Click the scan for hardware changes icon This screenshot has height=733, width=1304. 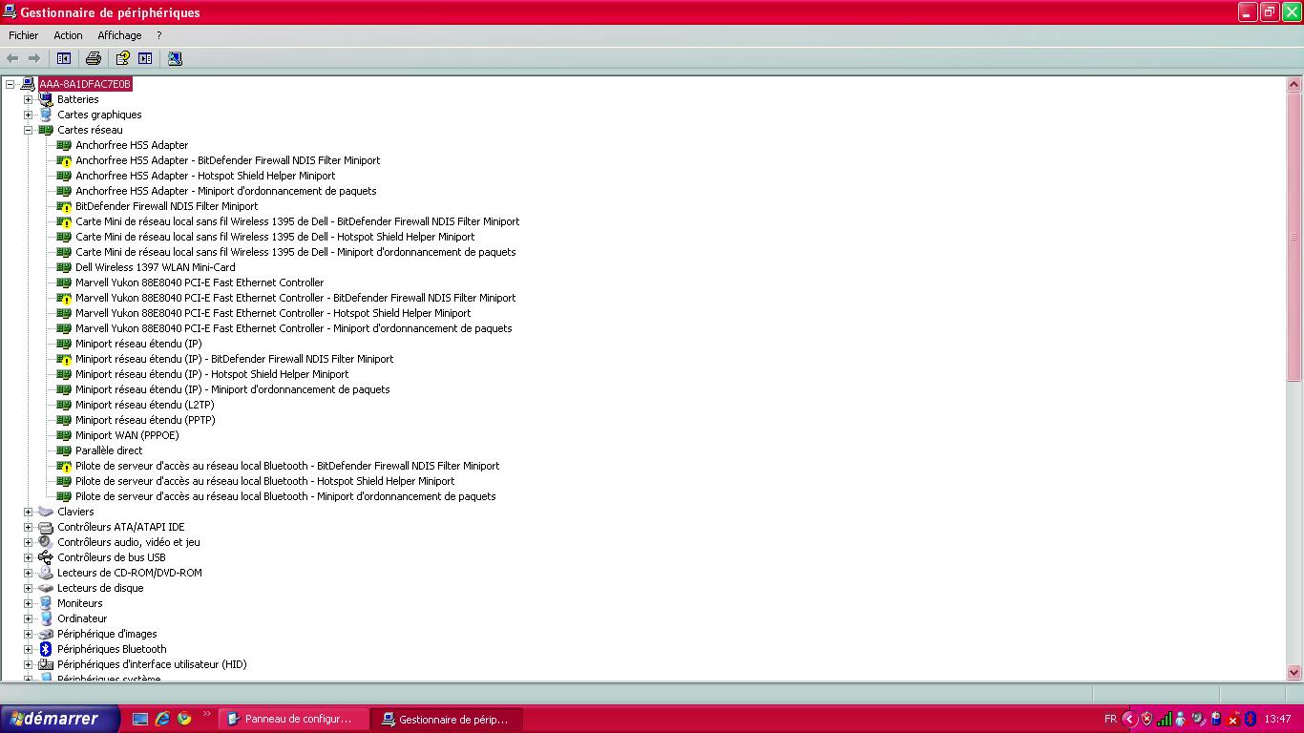(x=175, y=58)
